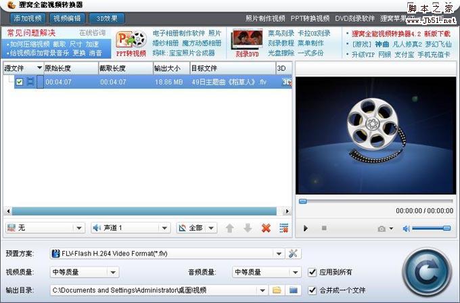Expand the 输出目录 path dropdown
The height and width of the screenshot is (303, 460).
262,291
